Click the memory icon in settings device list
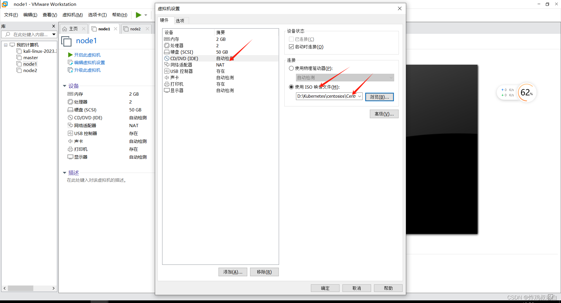The width and height of the screenshot is (561, 303). (167, 39)
